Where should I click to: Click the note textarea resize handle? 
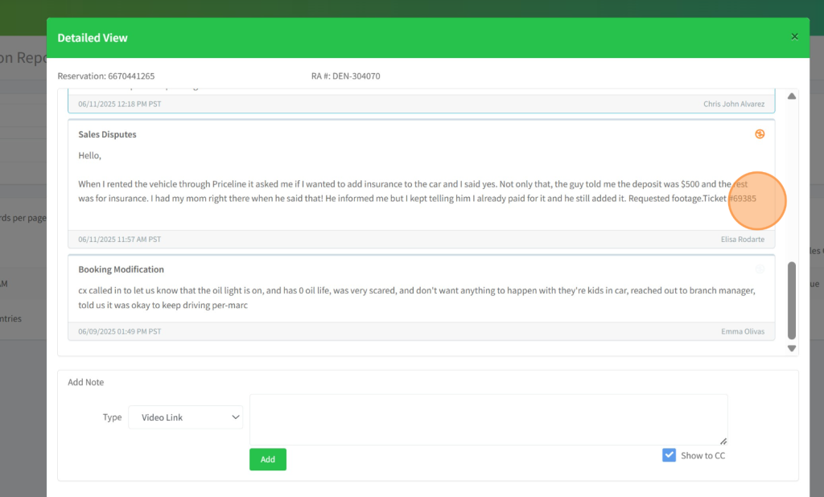pos(723,441)
